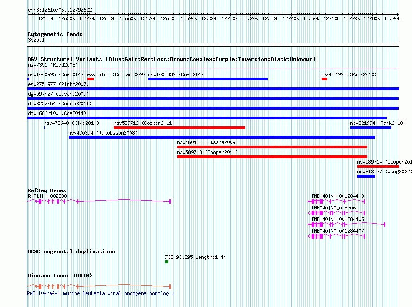Click the 12620k ruler tick label
The image size is (412, 307).
click(x=46, y=18)
